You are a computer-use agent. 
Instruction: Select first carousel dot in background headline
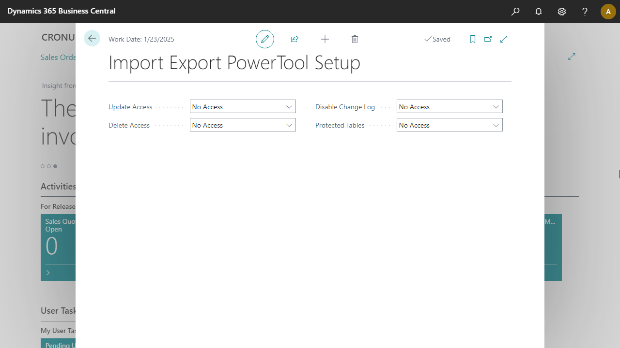pos(43,166)
